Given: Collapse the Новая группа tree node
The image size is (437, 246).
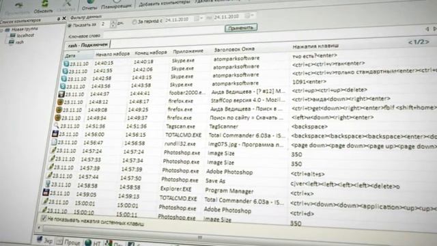Looking at the screenshot, I should coord(1,29).
